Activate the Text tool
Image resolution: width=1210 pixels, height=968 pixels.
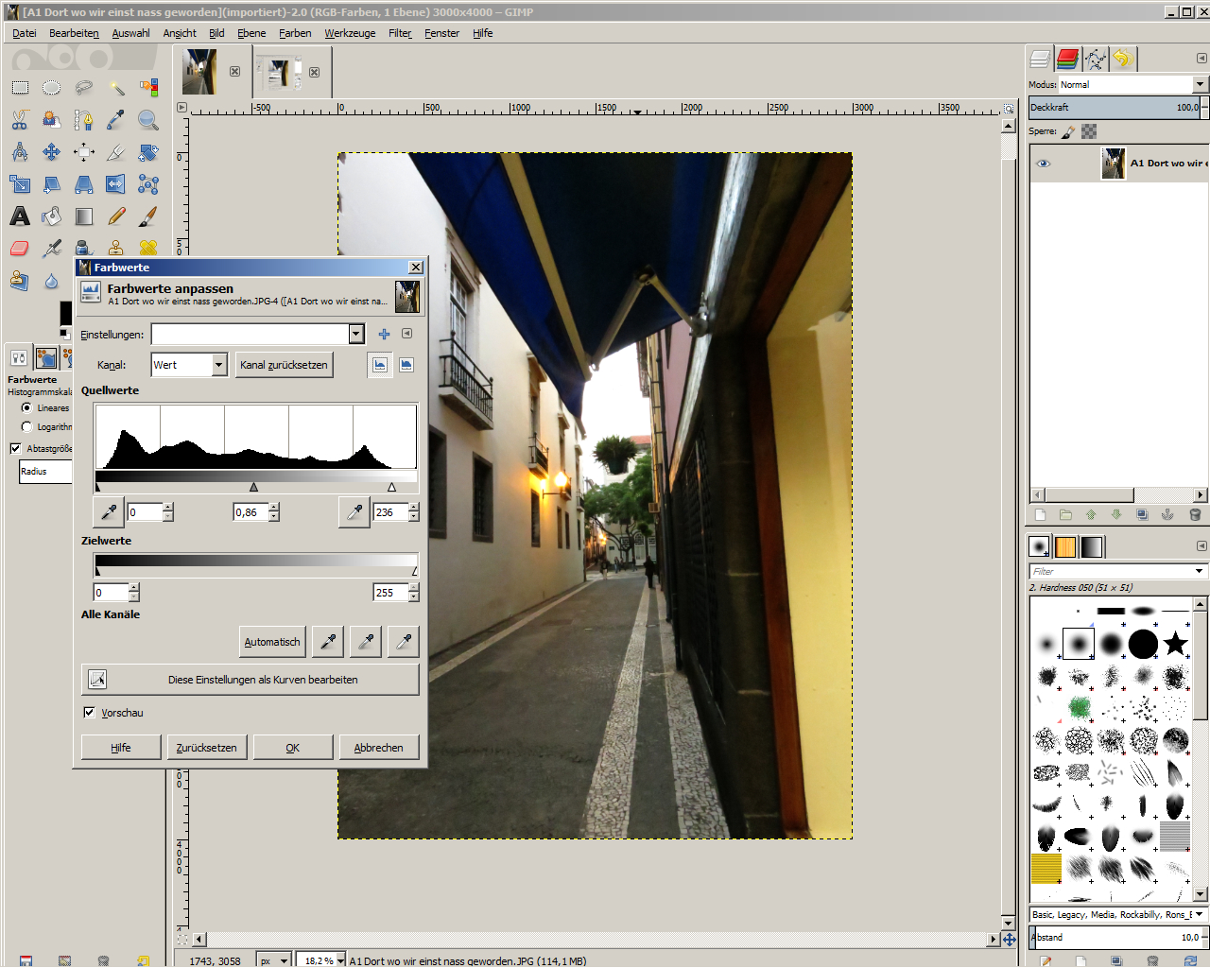20,216
